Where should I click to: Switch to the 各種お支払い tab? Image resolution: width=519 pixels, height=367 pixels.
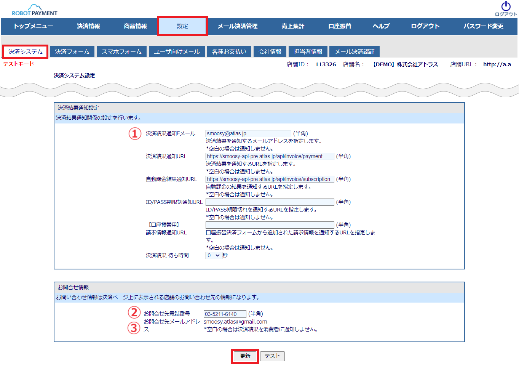pyautogui.click(x=229, y=51)
